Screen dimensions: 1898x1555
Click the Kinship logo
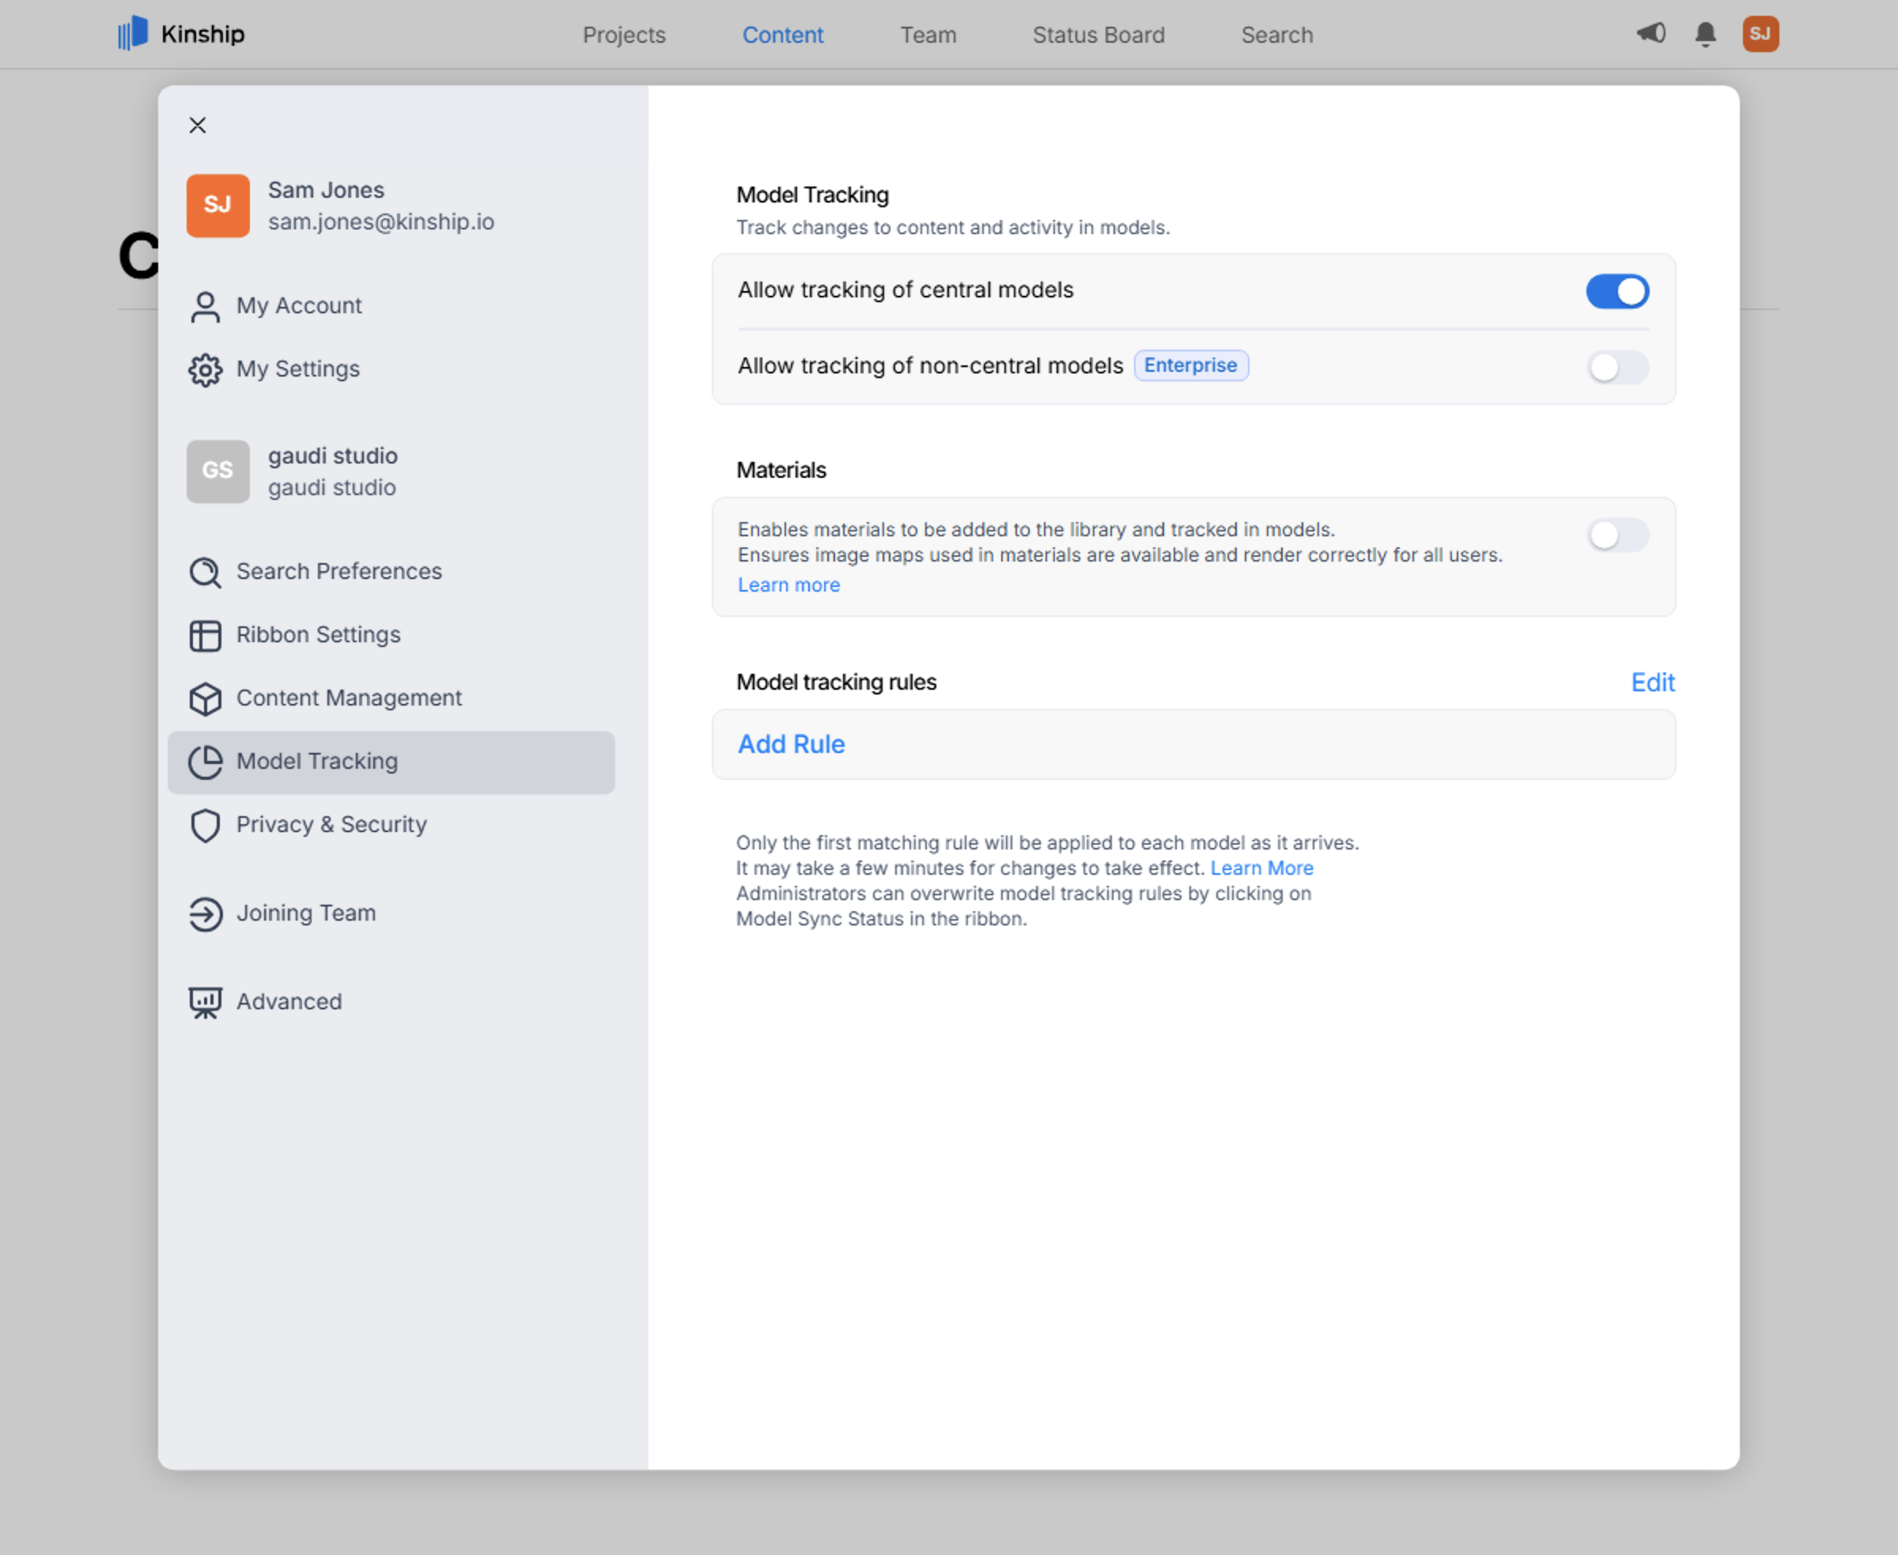coord(180,34)
